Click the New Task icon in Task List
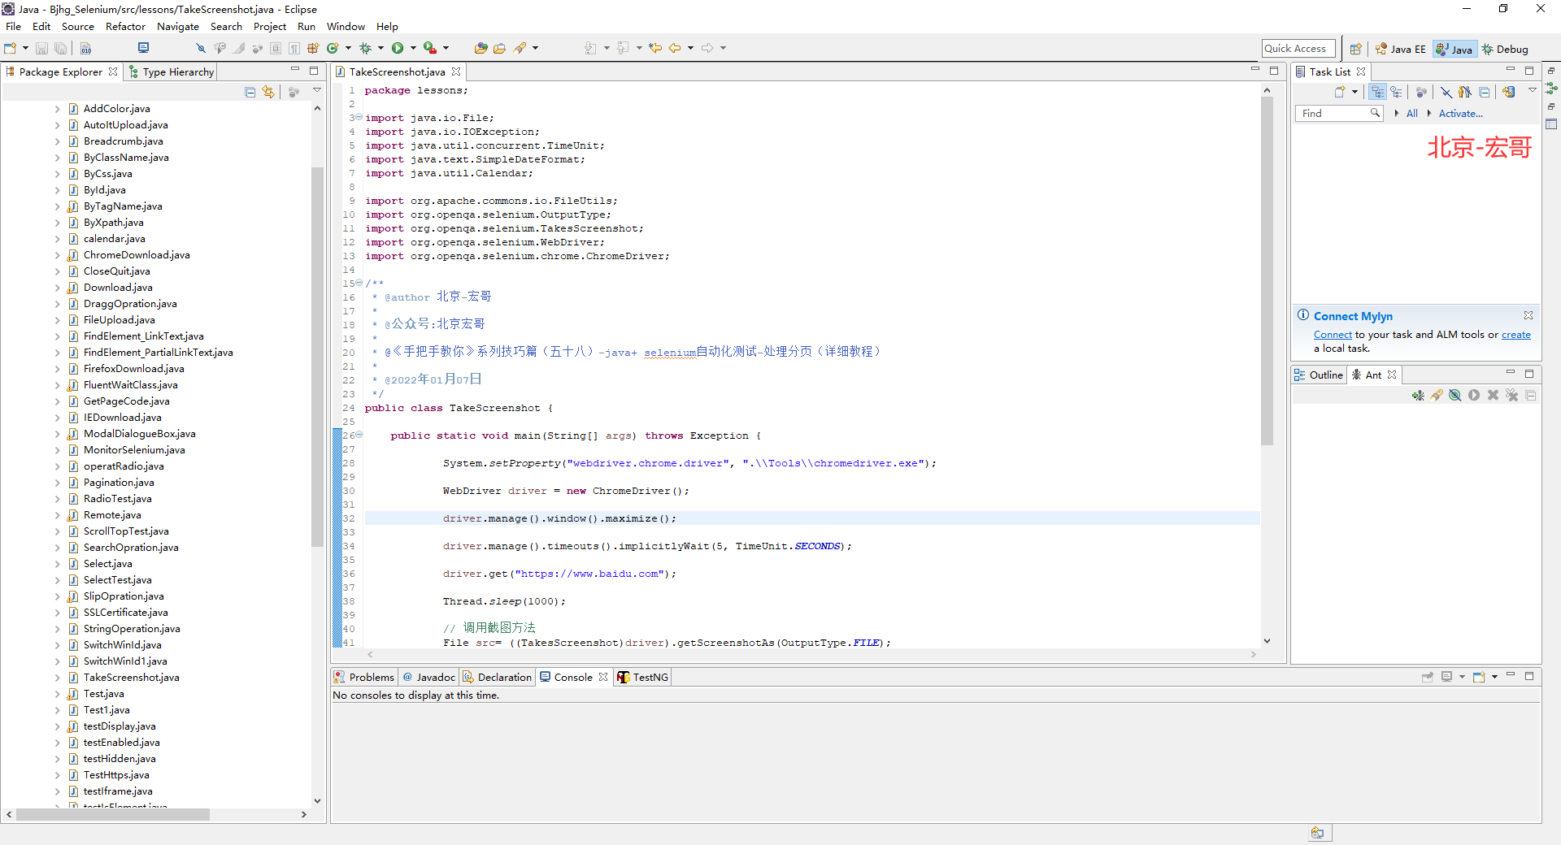 click(1340, 92)
